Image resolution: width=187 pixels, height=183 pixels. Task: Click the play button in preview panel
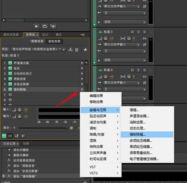pyautogui.click(x=36, y=26)
